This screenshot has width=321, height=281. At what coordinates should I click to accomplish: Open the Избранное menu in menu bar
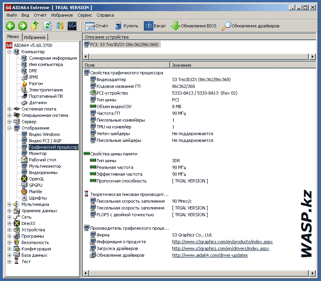coord(62,15)
